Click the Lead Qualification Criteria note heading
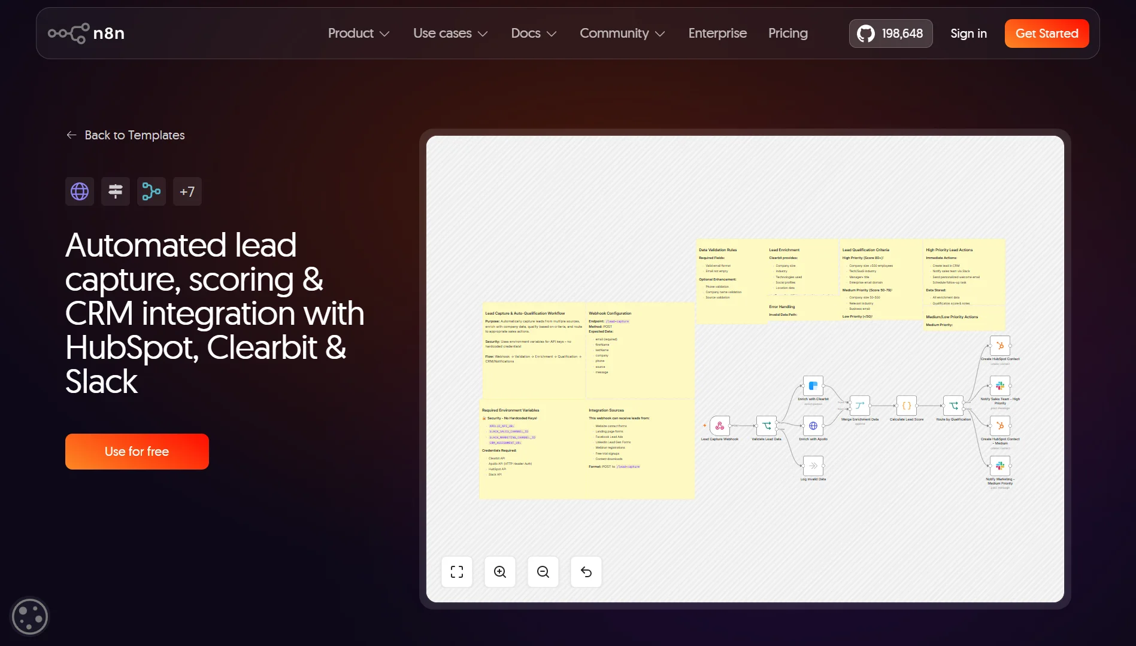The height and width of the screenshot is (646, 1136). [865, 250]
